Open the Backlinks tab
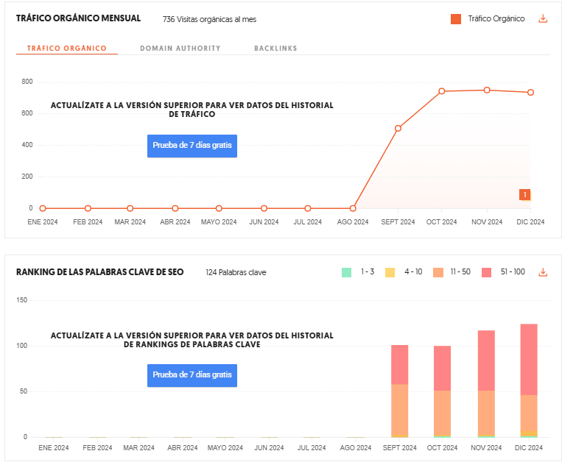The width and height of the screenshot is (562, 462). click(275, 49)
